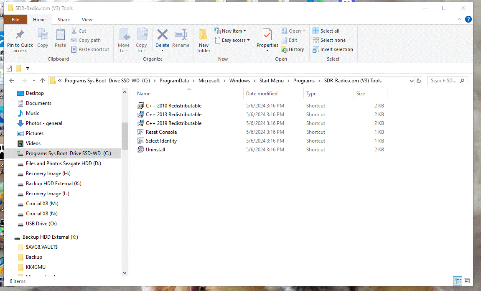This screenshot has height=291, width=481.
Task: Click in the Search box
Action: point(444,81)
